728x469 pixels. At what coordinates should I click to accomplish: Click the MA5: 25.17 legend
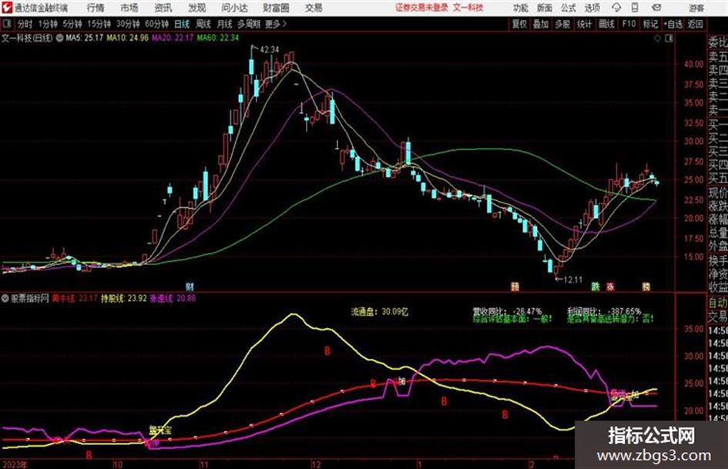pos(84,38)
